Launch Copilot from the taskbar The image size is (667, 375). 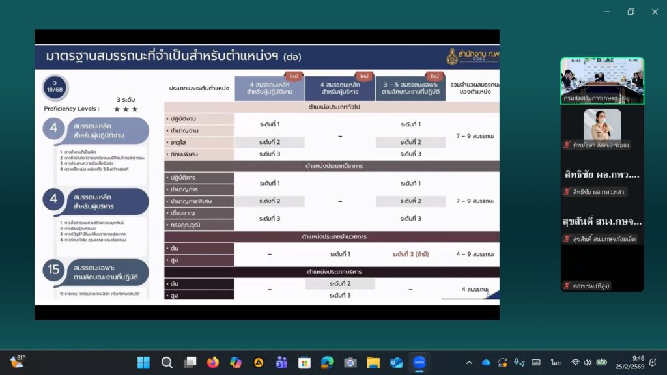(x=235, y=363)
